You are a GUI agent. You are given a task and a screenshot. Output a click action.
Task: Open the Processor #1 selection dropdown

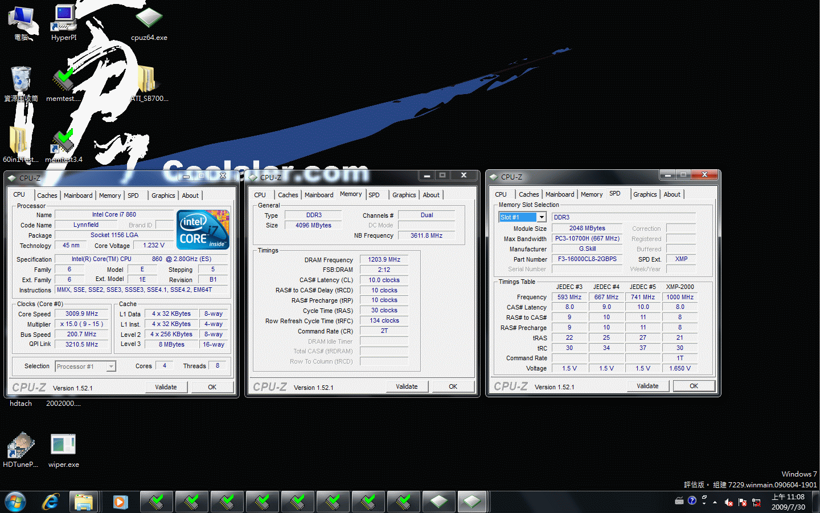tap(111, 367)
